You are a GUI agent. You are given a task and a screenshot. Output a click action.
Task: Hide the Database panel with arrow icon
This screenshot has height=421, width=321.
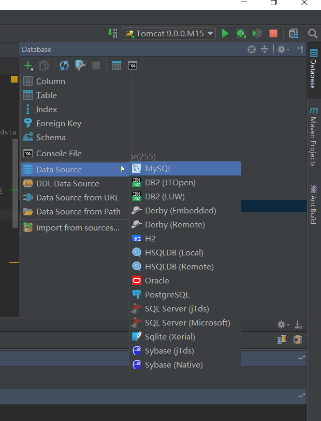[x=299, y=49]
